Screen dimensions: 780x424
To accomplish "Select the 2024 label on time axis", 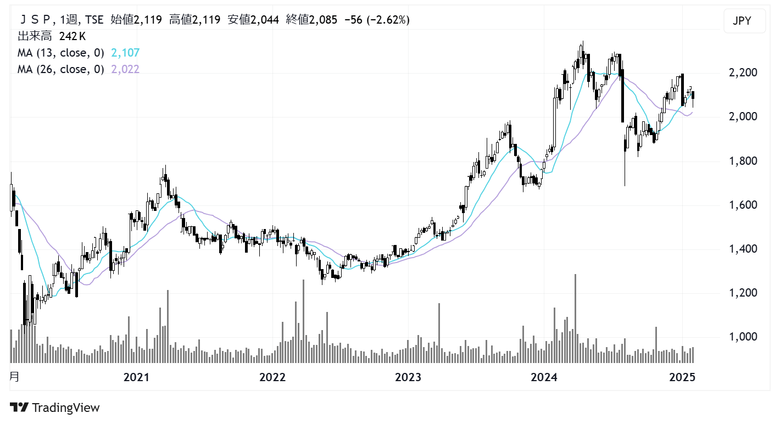I will [x=544, y=377].
